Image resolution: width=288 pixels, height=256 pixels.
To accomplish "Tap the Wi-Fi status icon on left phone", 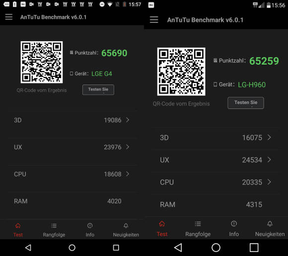I will point(110,4).
